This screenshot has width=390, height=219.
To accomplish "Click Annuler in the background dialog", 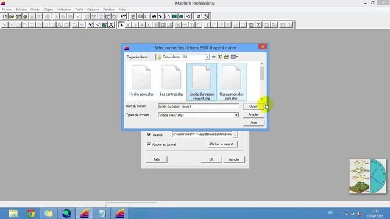I will click(x=234, y=159).
